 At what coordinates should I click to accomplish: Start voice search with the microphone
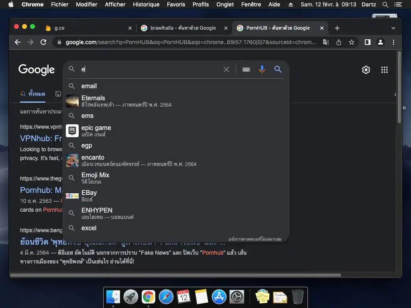tap(262, 69)
